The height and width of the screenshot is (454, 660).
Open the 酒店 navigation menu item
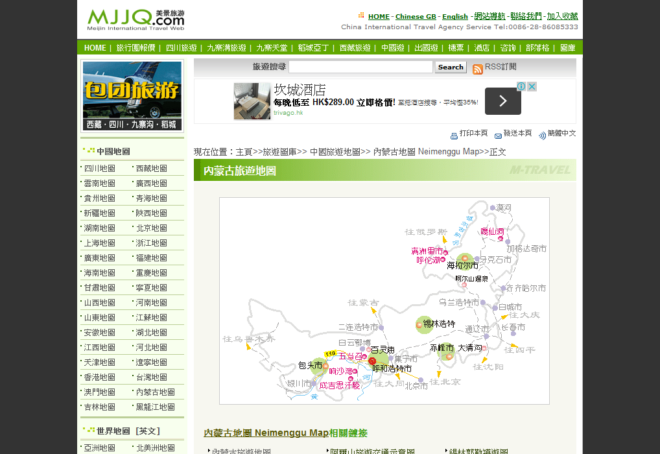click(x=482, y=48)
